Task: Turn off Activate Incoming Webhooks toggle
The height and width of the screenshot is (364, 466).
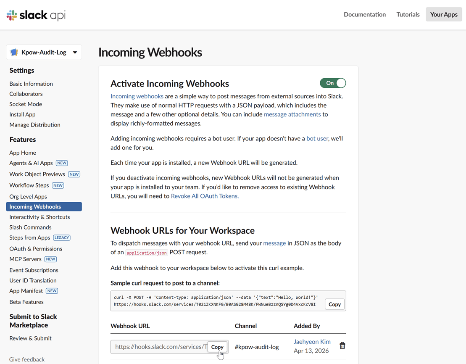Action: (333, 83)
